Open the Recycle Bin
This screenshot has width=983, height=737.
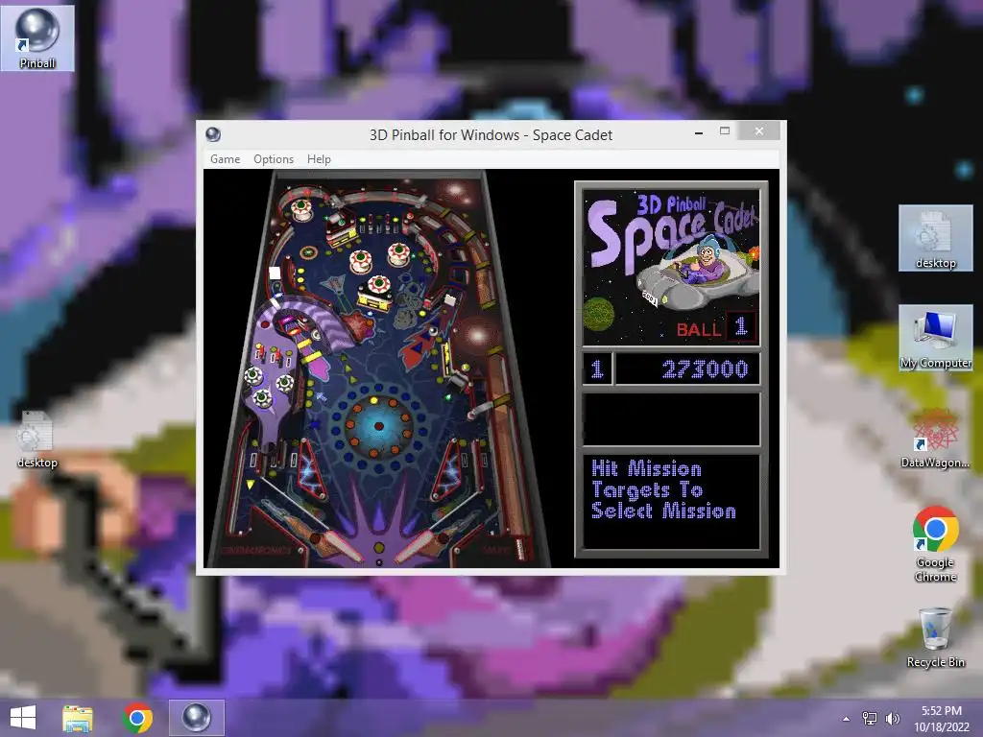pyautogui.click(x=935, y=637)
